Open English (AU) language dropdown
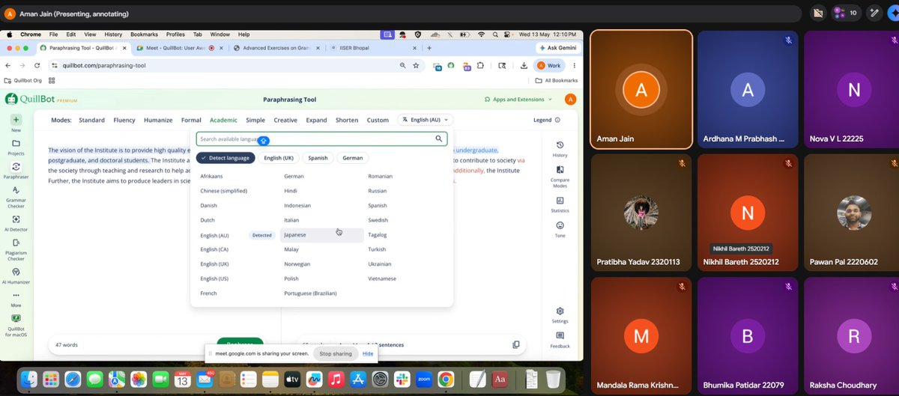This screenshot has width=899, height=396. [x=426, y=120]
